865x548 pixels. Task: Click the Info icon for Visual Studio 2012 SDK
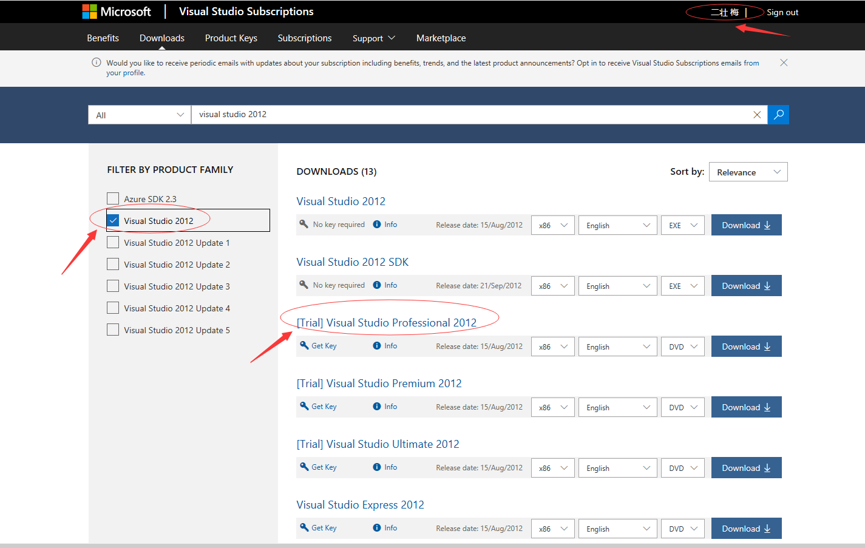point(377,285)
